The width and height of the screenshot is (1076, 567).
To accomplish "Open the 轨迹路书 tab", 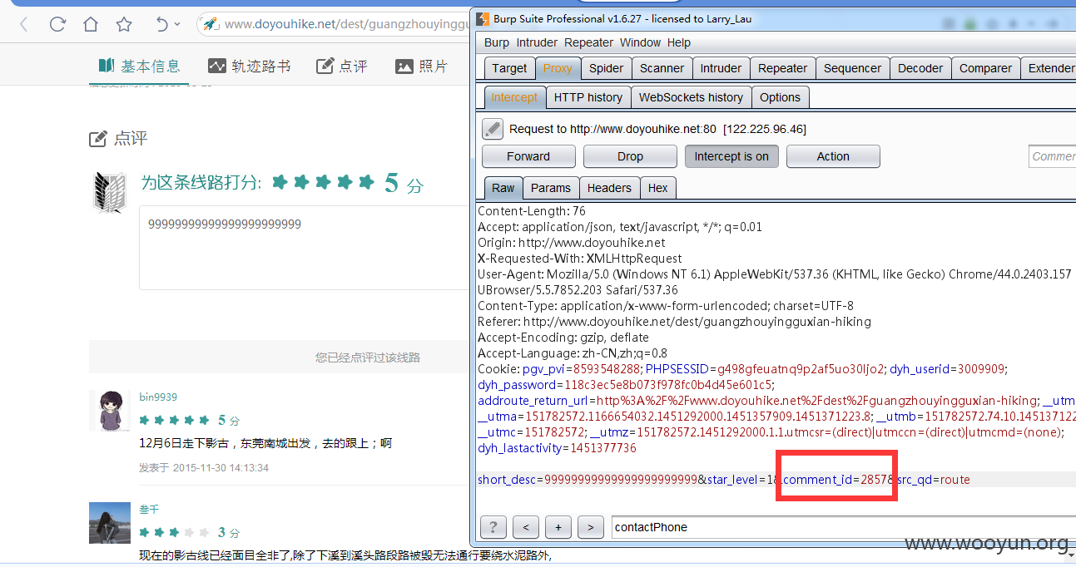I will tap(250, 66).
